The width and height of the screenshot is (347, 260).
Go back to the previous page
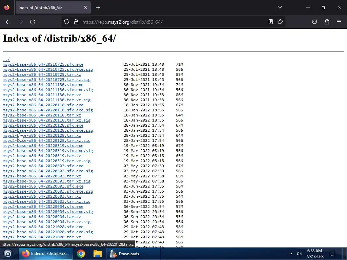(8, 22)
